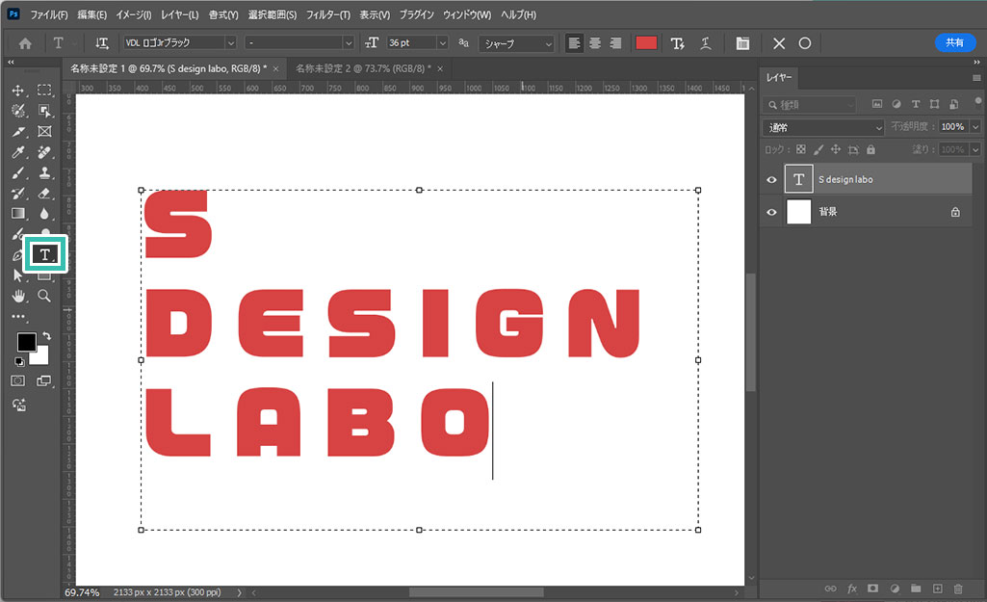This screenshot has height=602, width=987.
Task: Select the Frame tool
Action: [44, 132]
